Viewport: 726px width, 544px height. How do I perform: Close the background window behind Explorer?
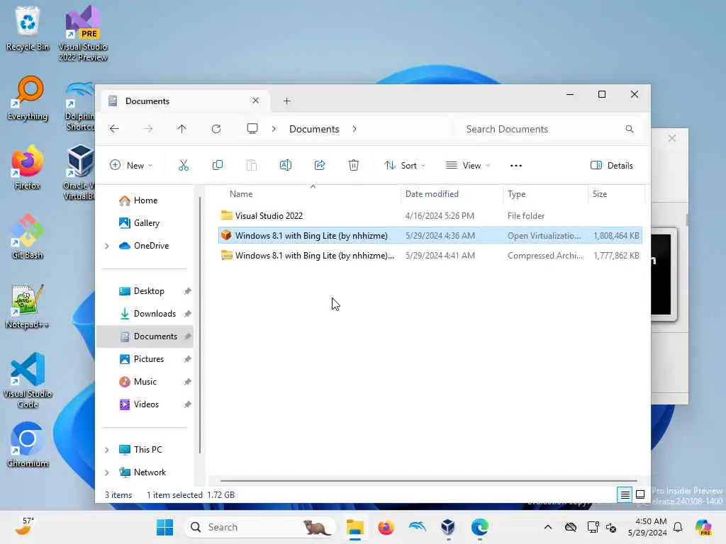click(672, 138)
